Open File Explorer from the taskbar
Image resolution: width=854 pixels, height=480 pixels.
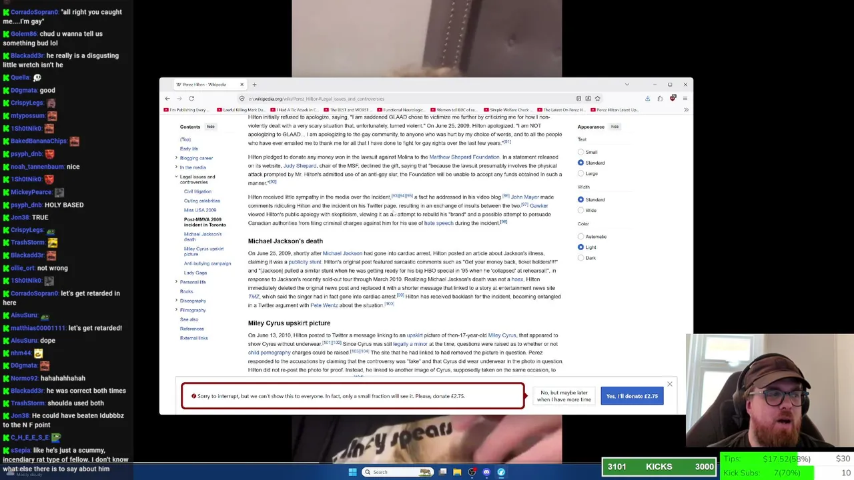pyautogui.click(x=457, y=472)
